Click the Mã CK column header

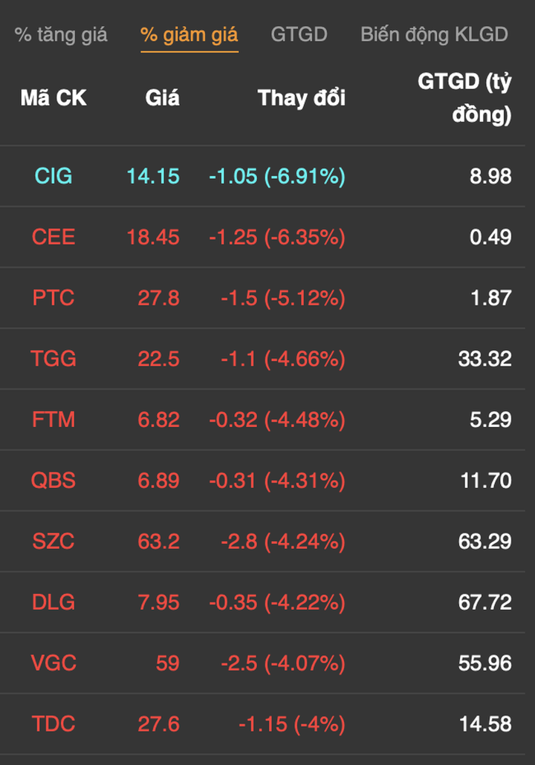click(53, 98)
